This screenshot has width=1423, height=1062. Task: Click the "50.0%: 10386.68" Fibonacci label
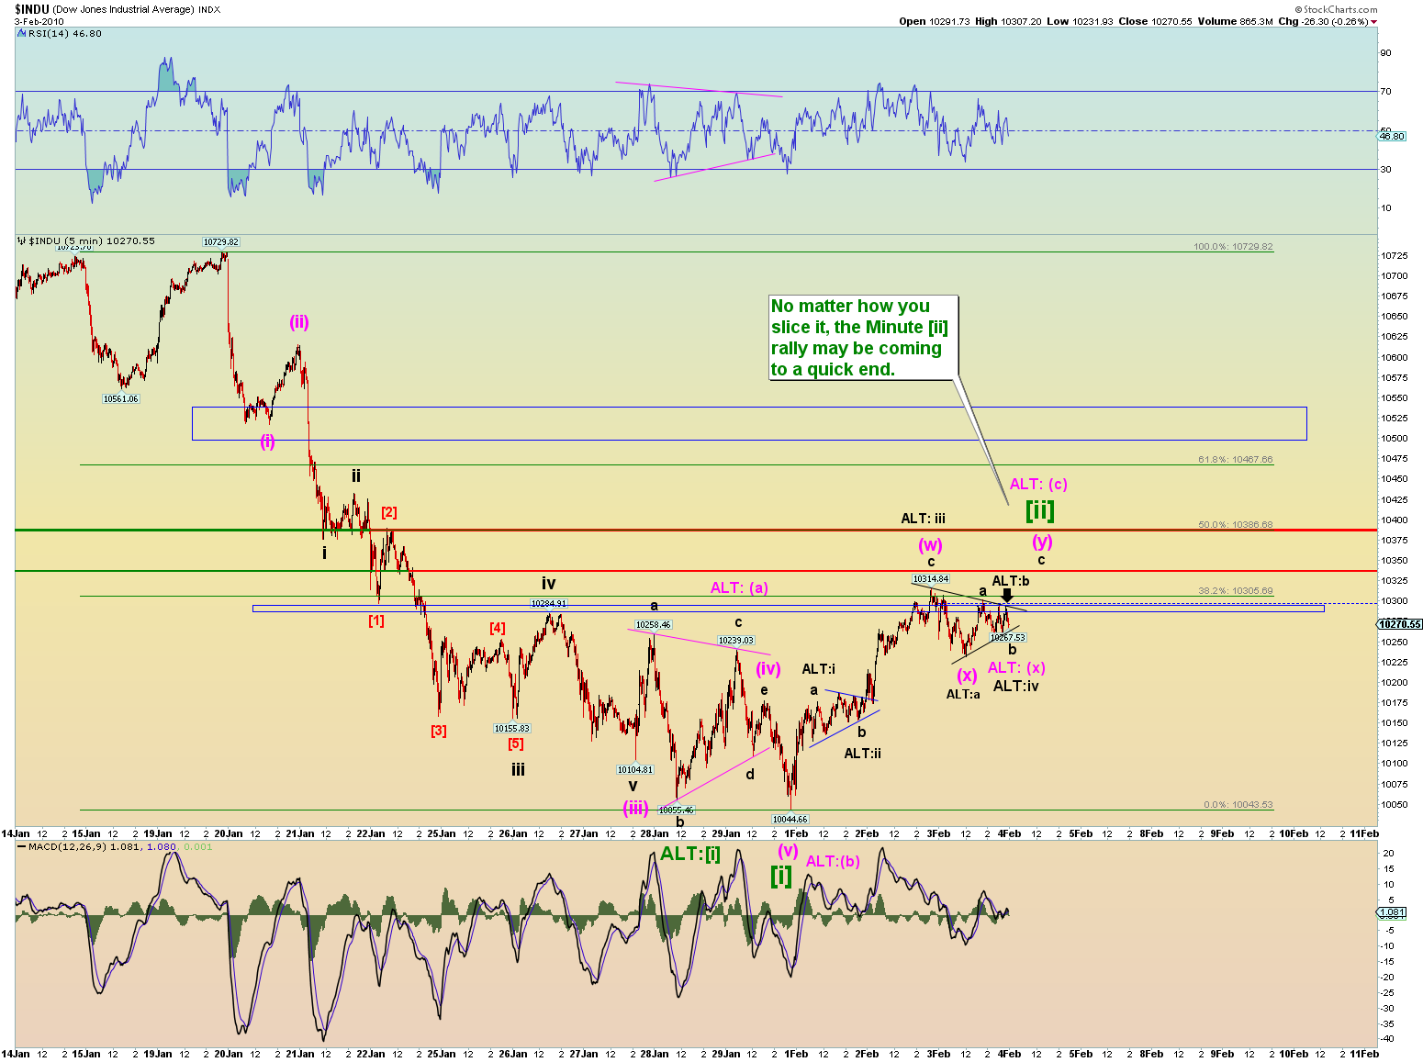point(1235,525)
